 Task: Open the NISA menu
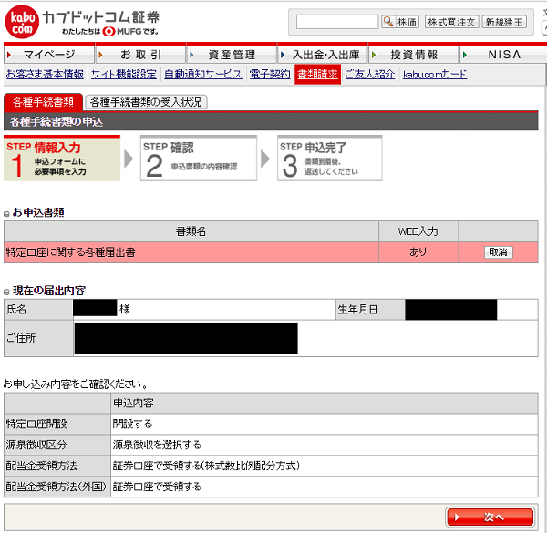coord(504,55)
